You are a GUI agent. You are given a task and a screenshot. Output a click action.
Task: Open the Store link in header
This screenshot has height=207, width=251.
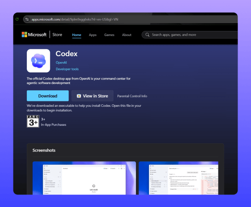coord(57,35)
